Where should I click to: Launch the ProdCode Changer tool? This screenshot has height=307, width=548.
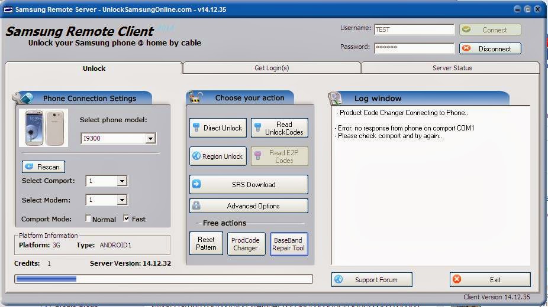click(246, 244)
